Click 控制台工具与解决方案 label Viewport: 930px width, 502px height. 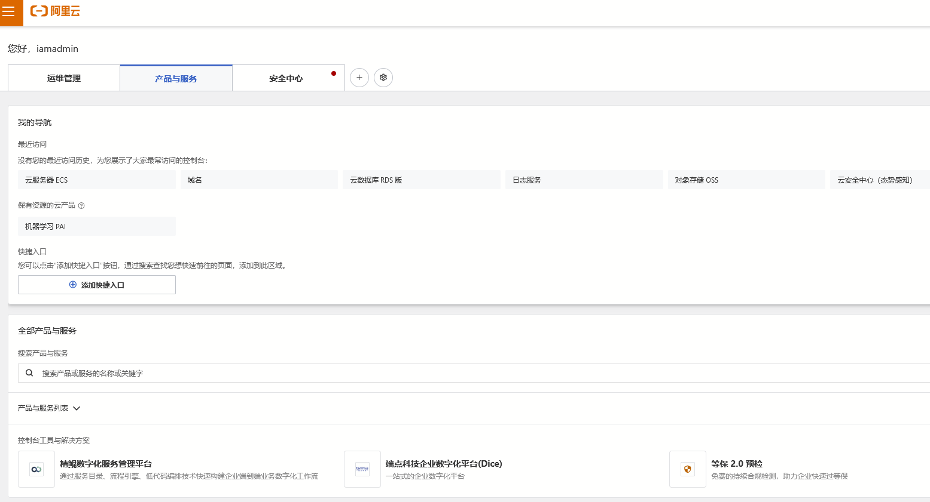point(54,441)
